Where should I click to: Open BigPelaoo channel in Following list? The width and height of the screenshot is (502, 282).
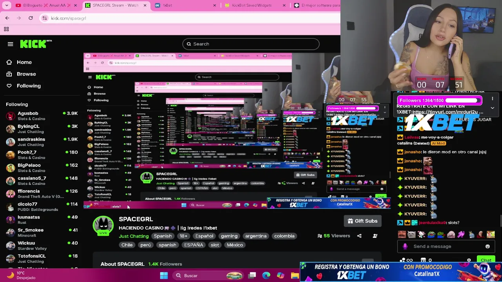(x=42, y=168)
